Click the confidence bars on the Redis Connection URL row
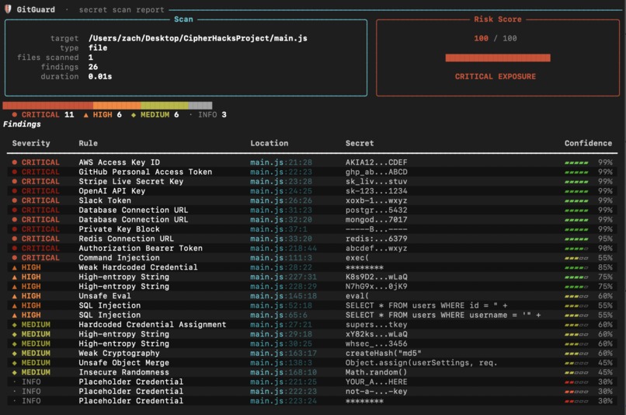626x415 pixels. click(x=576, y=239)
